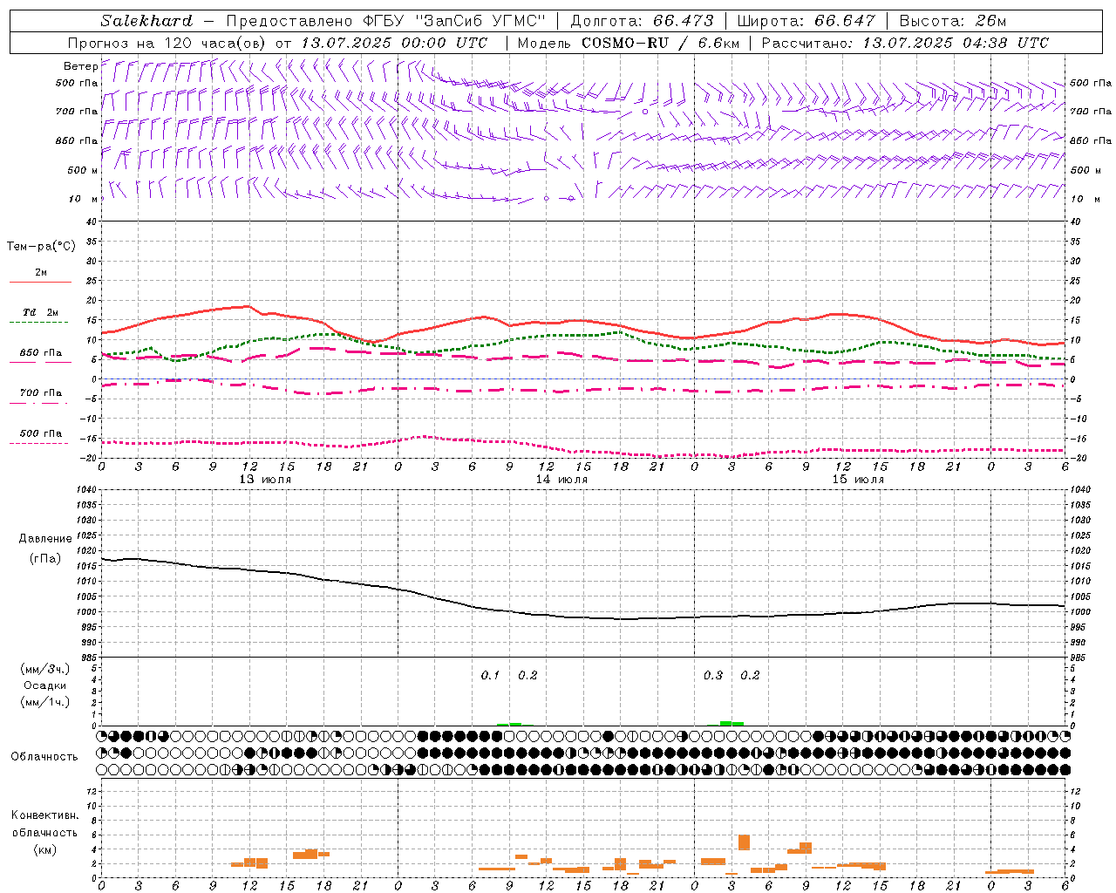Click the Ветер wind panel label

[80, 66]
